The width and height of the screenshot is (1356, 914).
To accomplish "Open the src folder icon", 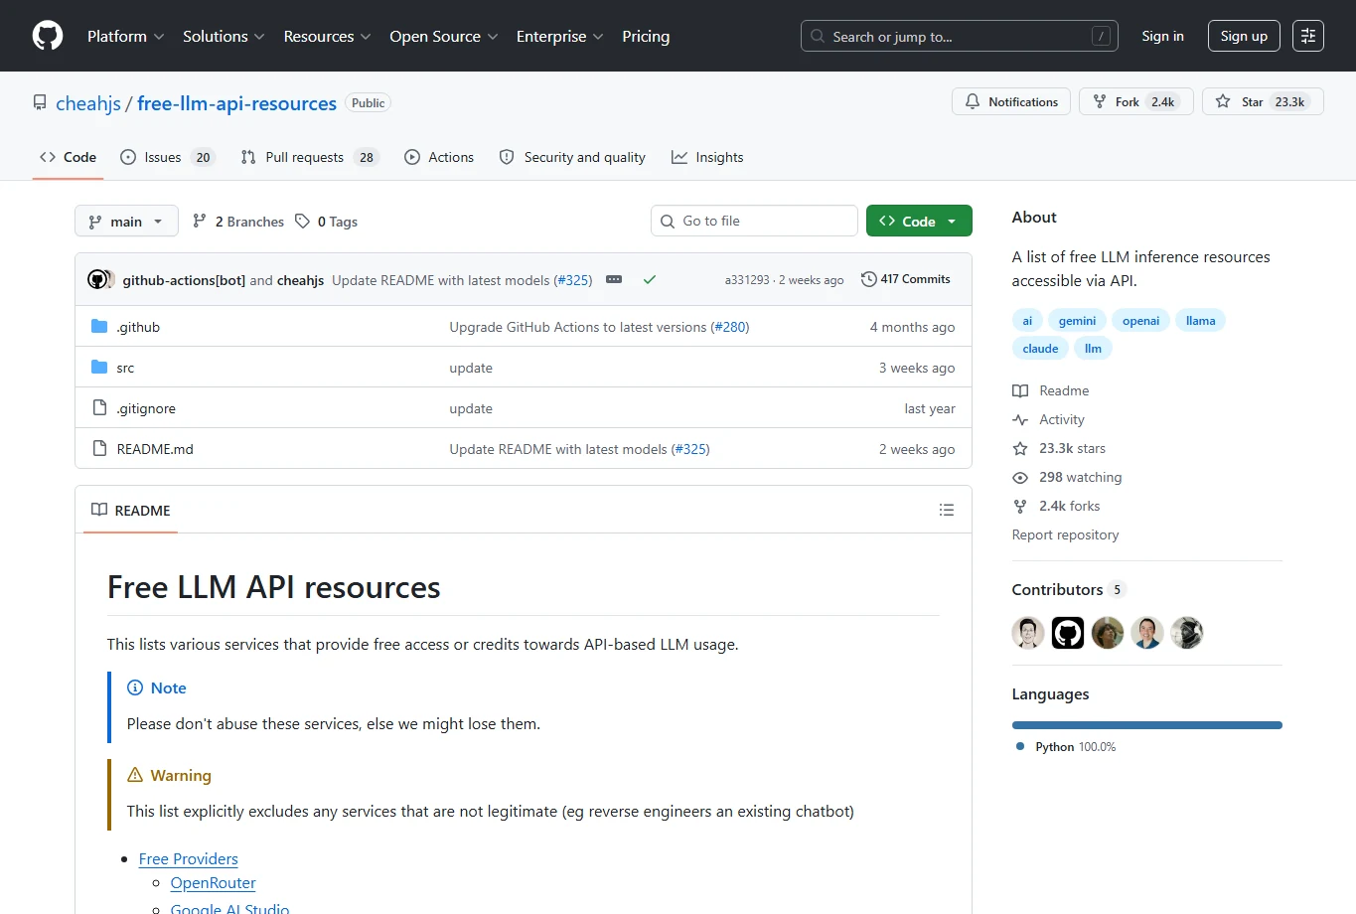I will 99,368.
